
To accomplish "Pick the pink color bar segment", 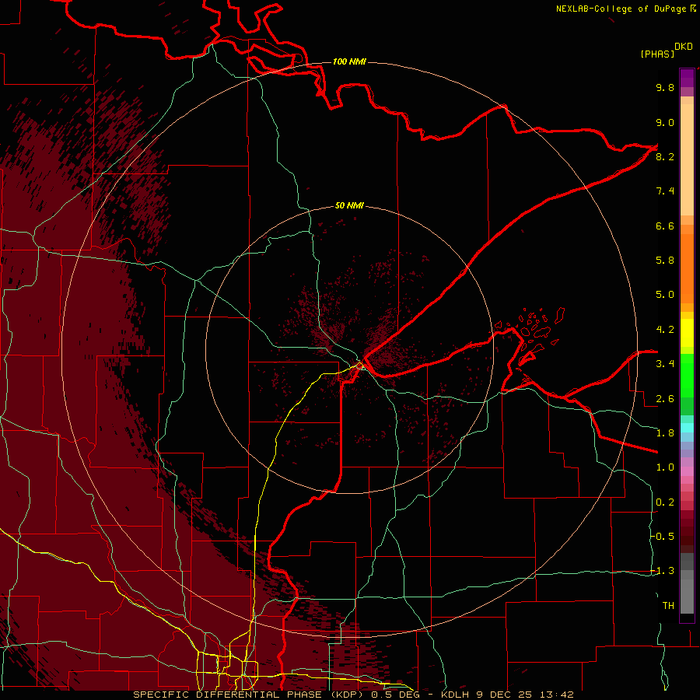I will (687, 471).
